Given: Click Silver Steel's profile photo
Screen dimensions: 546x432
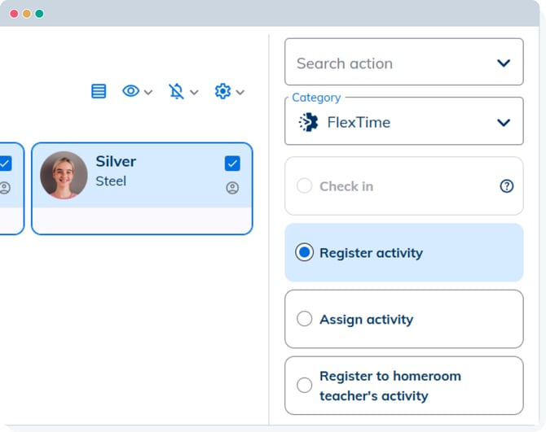Looking at the screenshot, I should pyautogui.click(x=64, y=175).
